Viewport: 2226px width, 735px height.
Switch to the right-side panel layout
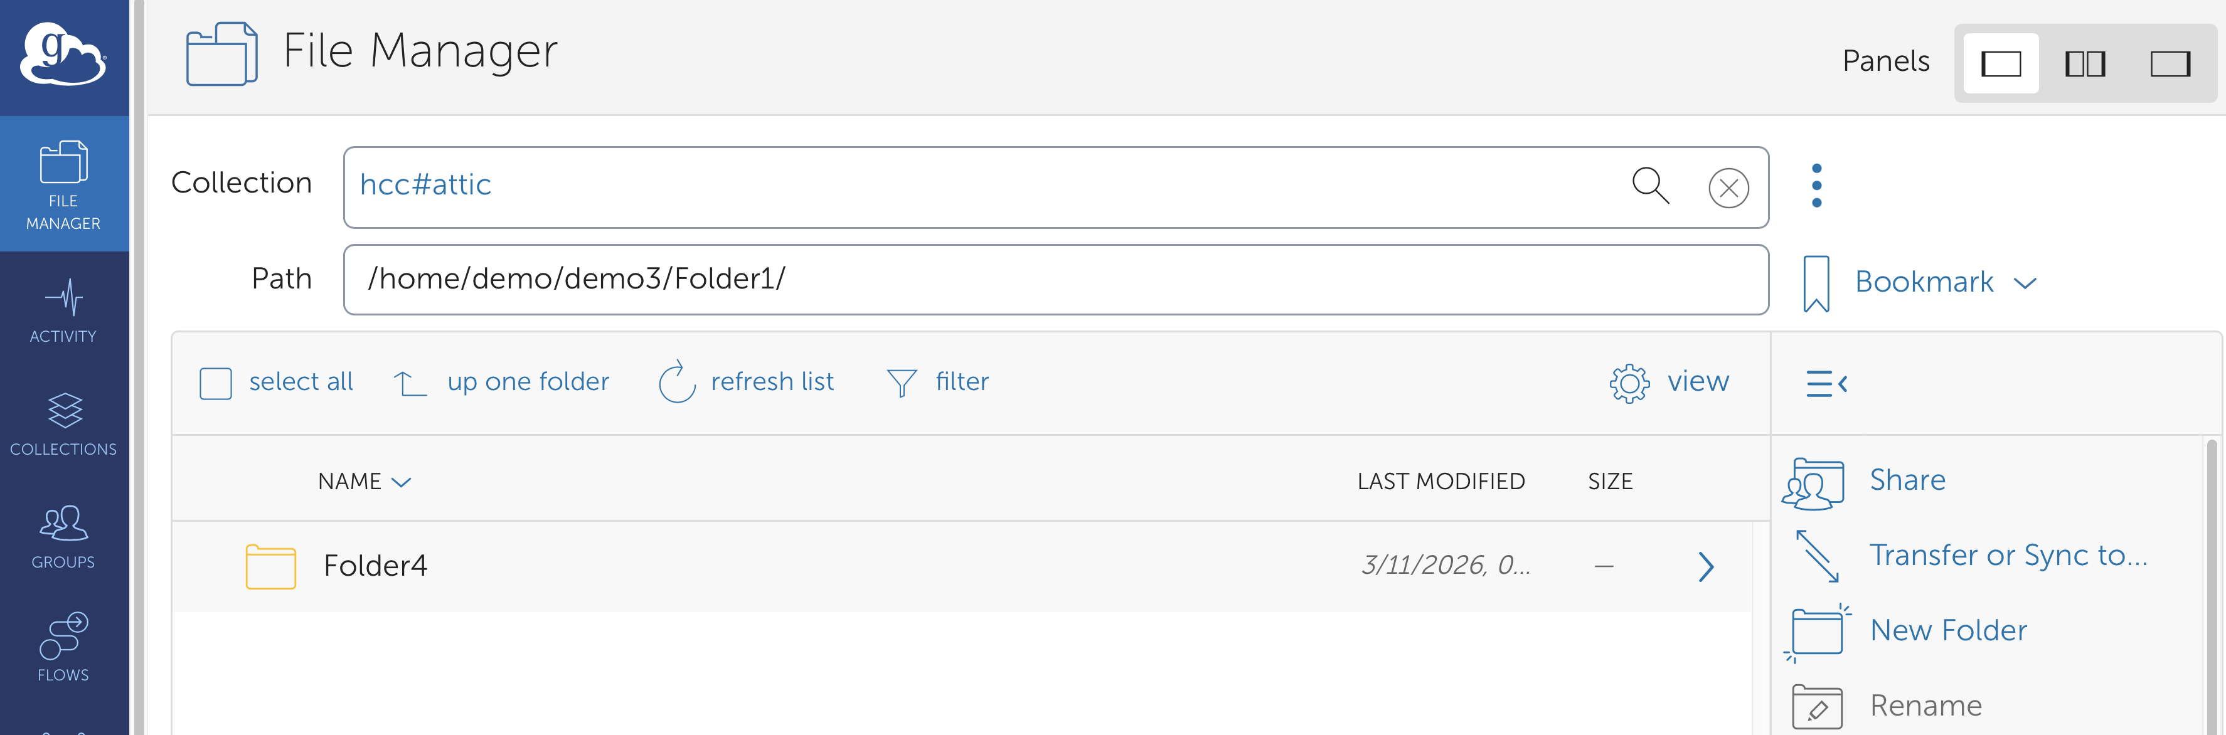click(x=2169, y=64)
